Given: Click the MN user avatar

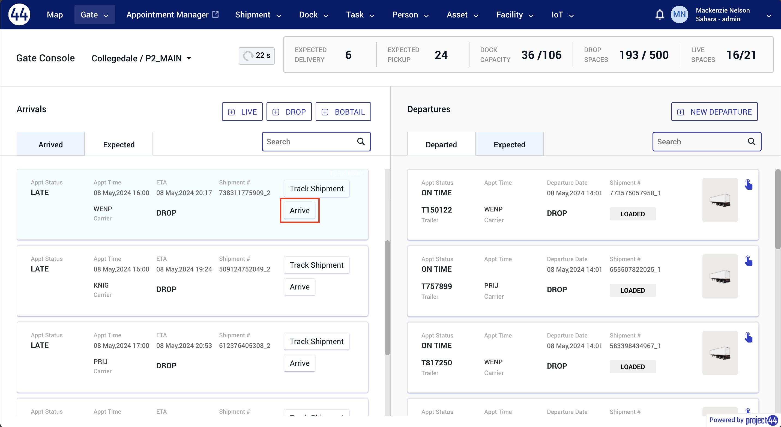Looking at the screenshot, I should click(x=680, y=14).
